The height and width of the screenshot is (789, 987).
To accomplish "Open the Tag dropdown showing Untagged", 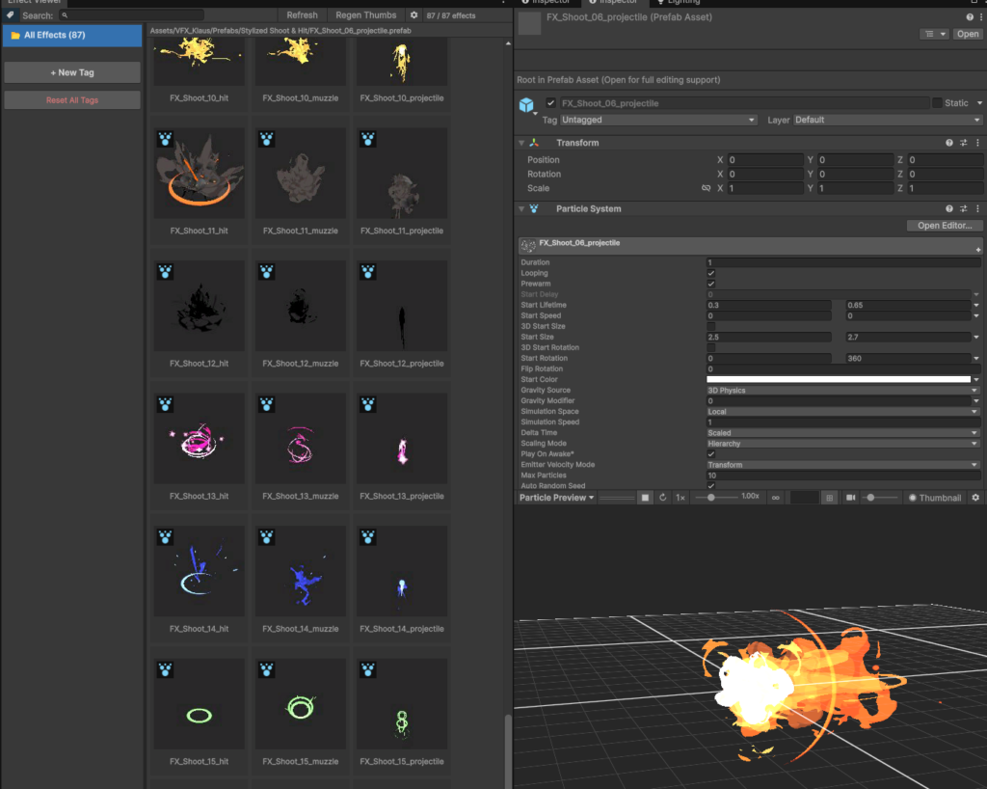I will tap(657, 120).
